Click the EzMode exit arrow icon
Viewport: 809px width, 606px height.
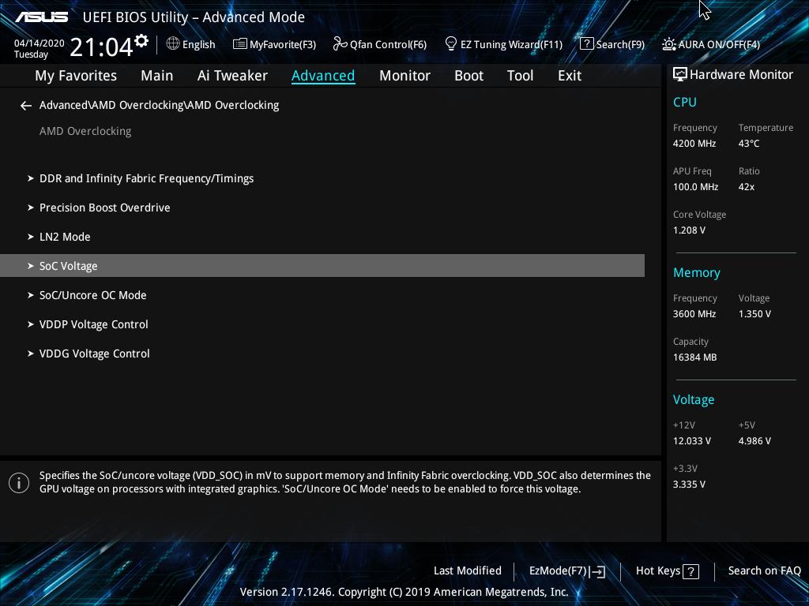pos(597,571)
